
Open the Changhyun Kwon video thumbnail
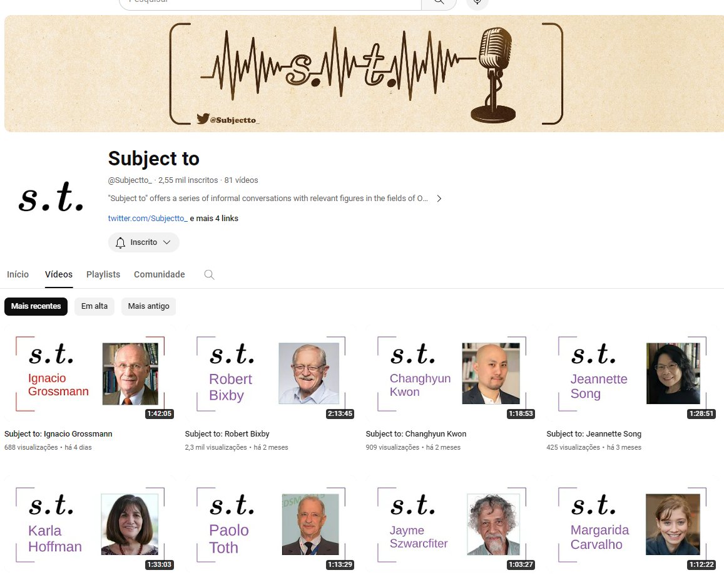coord(452,373)
